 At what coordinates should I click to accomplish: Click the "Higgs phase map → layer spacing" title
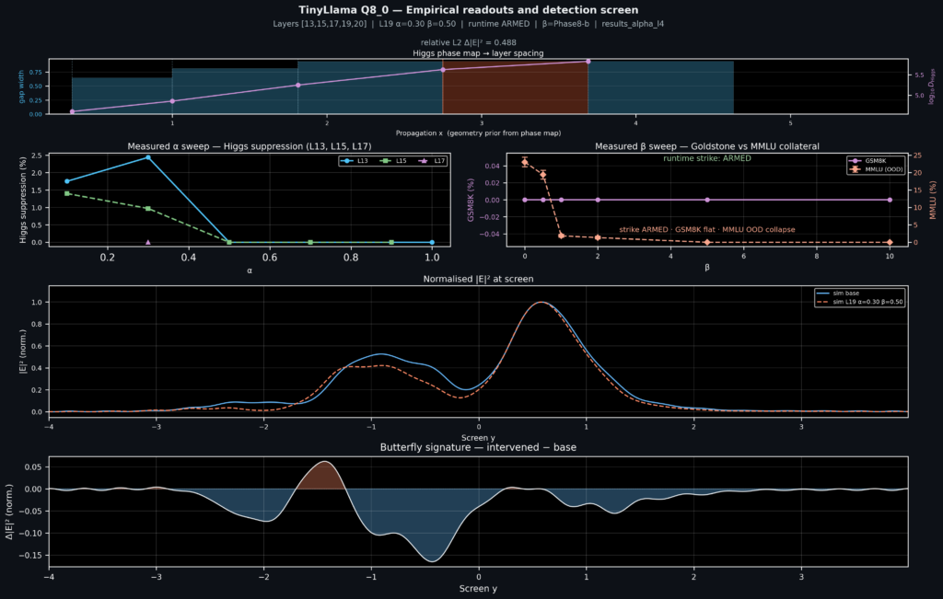[x=478, y=52]
